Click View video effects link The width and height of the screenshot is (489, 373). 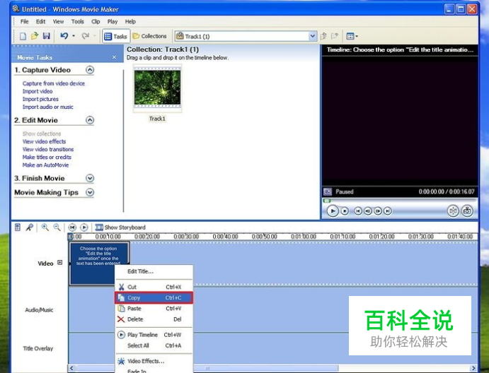pos(44,141)
